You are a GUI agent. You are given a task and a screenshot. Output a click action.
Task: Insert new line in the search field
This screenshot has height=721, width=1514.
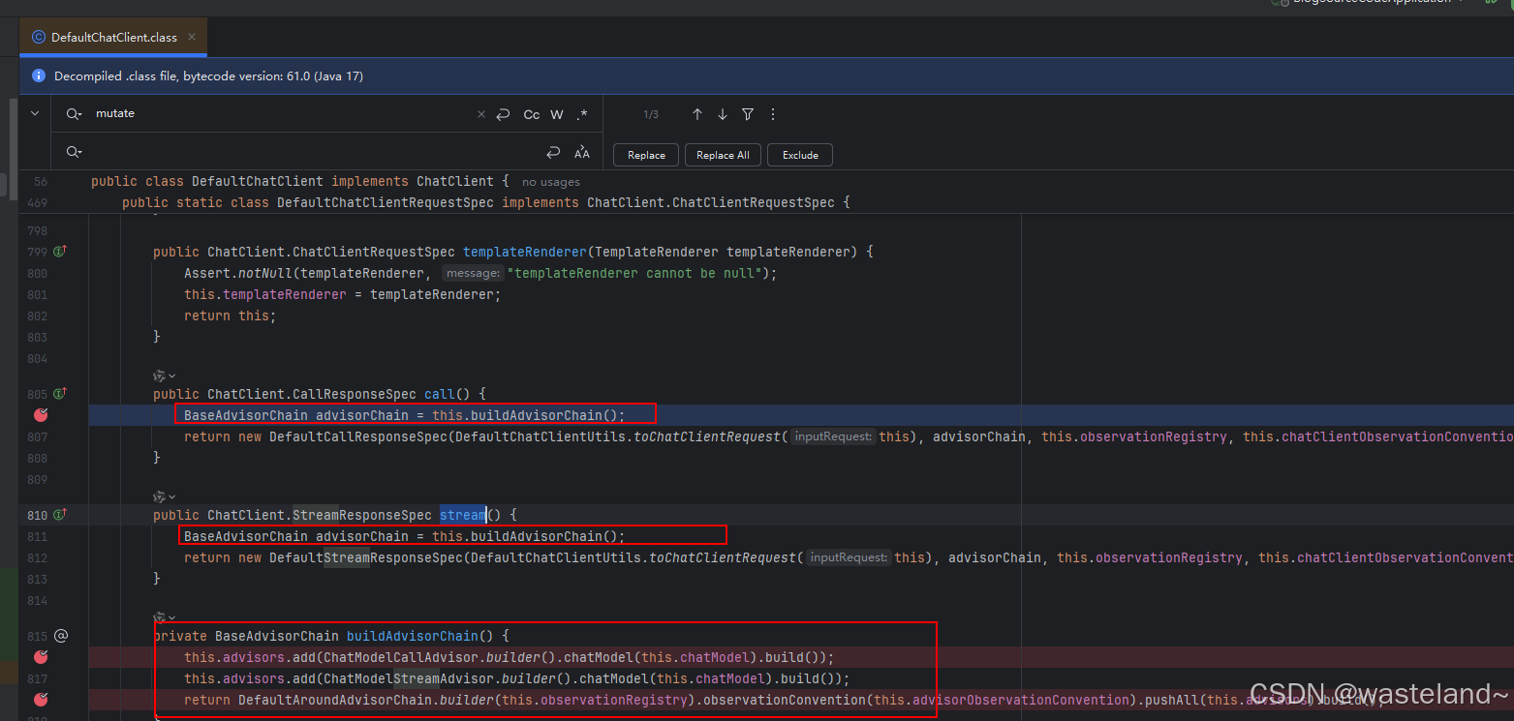(x=503, y=114)
